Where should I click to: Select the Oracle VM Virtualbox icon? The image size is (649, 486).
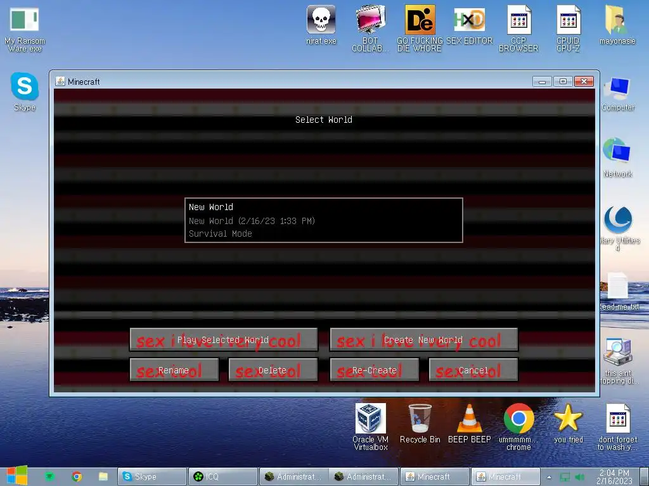(x=371, y=427)
